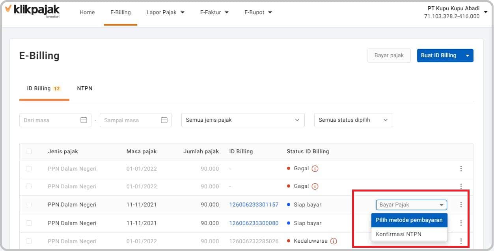
Task: Open Semua status dipilih filter dropdown
Action: pos(353,120)
